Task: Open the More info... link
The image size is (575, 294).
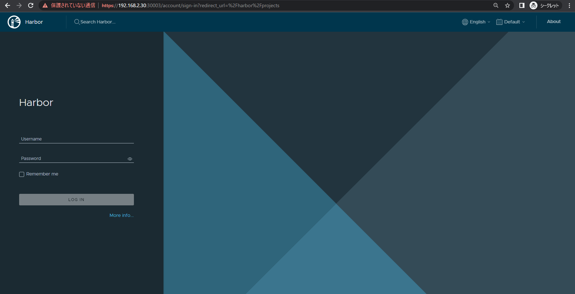Action: pos(122,215)
